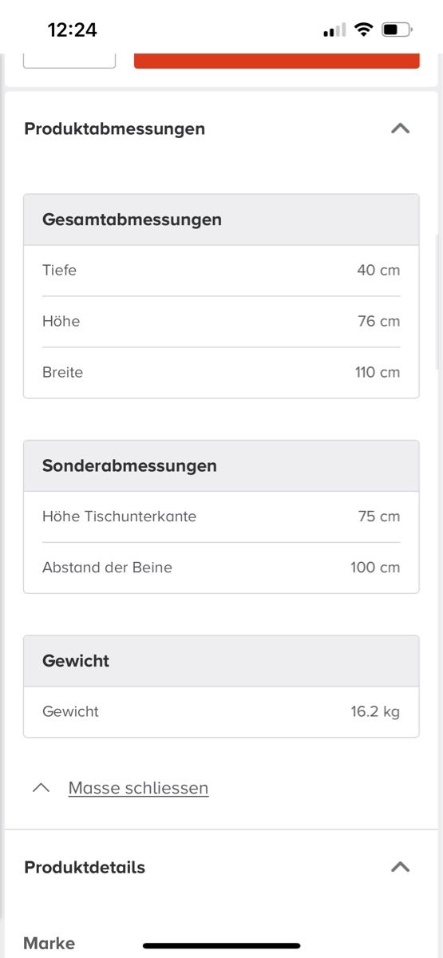The height and width of the screenshot is (958, 443).
Task: Tap the Wi-Fi status icon
Action: [364, 30]
